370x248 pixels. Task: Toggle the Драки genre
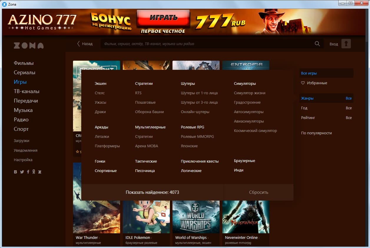point(100,112)
